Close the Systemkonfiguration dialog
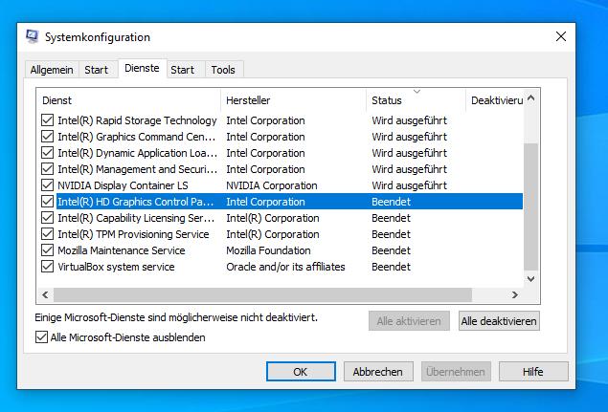608x412 pixels. 561,36
